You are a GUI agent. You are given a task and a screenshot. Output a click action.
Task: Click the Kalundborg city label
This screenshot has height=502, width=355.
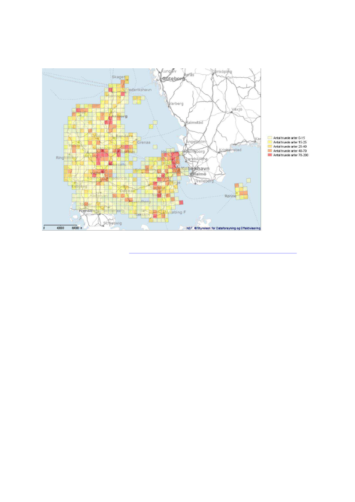pyautogui.click(x=145, y=170)
